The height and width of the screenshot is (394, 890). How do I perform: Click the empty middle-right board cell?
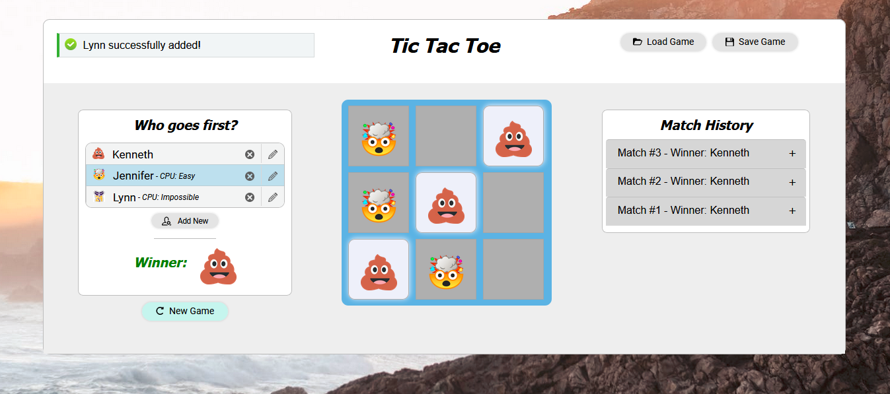[x=513, y=203]
